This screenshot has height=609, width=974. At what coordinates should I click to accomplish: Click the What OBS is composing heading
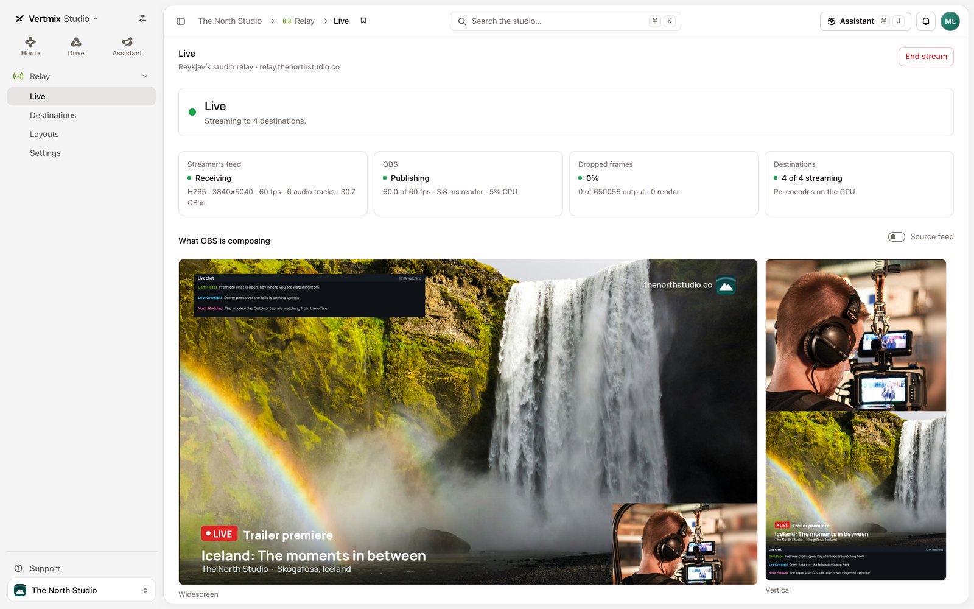(x=224, y=241)
